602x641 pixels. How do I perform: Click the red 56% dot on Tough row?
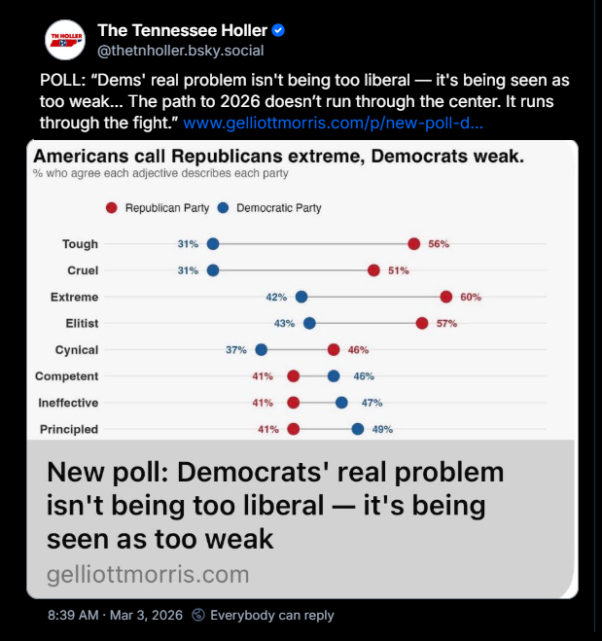coord(414,244)
